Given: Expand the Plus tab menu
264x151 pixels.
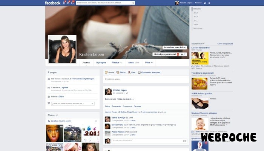Looking at the screenshot, I should [149, 63].
